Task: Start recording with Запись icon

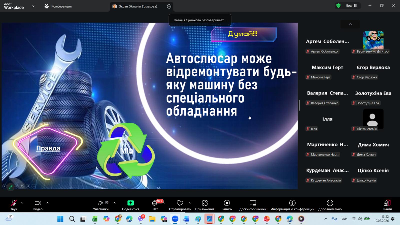Action: 227,203
